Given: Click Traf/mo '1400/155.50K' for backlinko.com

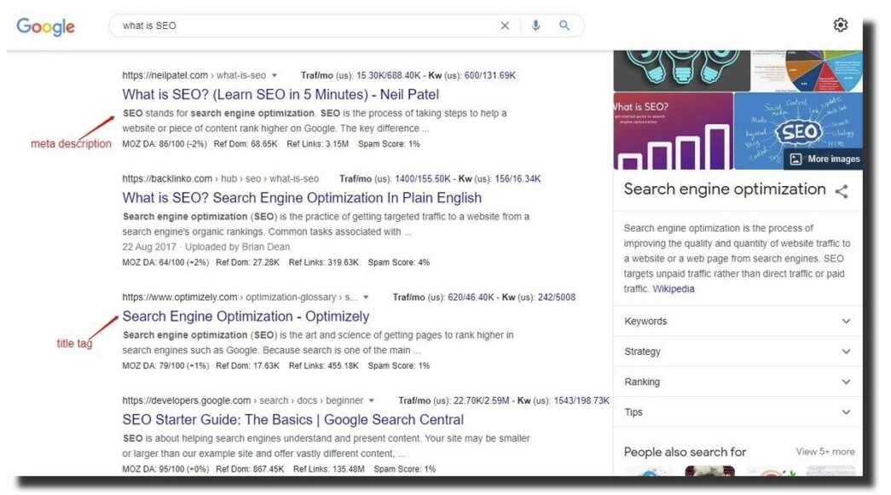Looking at the screenshot, I should pyautogui.click(x=424, y=178).
